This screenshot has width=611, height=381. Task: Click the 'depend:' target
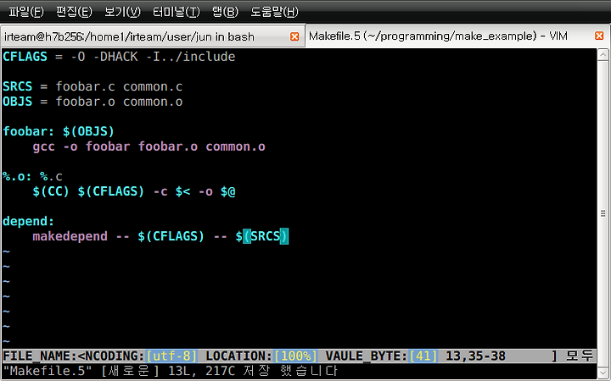(x=29, y=221)
